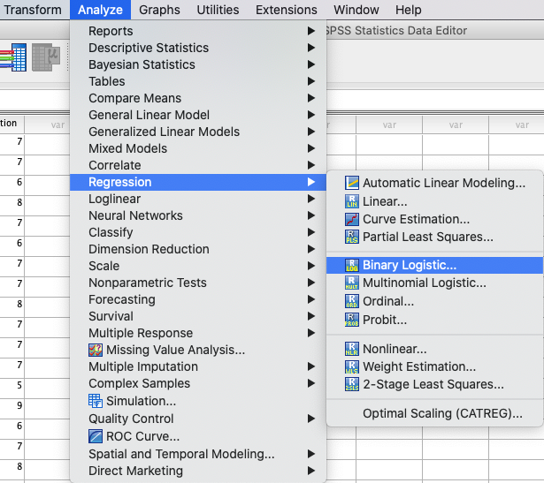
Task: Select Optimal Scaling (CATREG)... entry
Action: coord(434,413)
